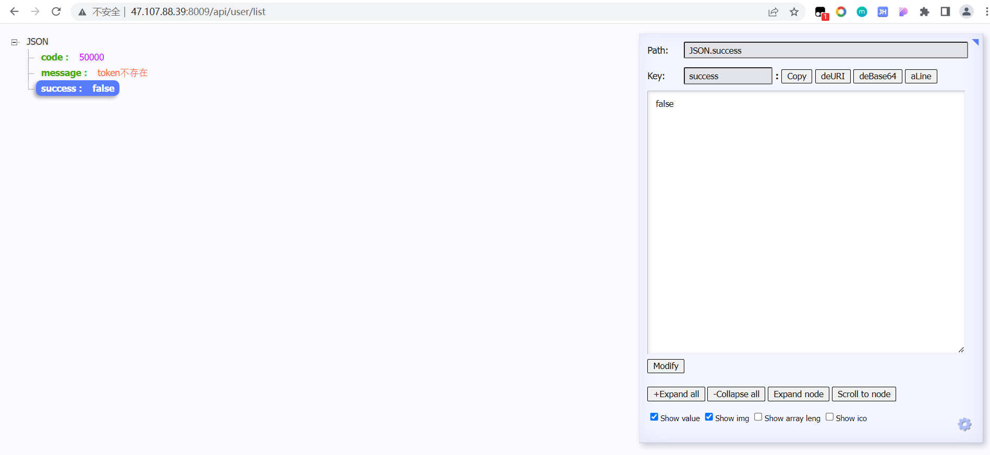Image resolution: width=990 pixels, height=455 pixels.
Task: Share this page via address bar icon
Action: [773, 12]
